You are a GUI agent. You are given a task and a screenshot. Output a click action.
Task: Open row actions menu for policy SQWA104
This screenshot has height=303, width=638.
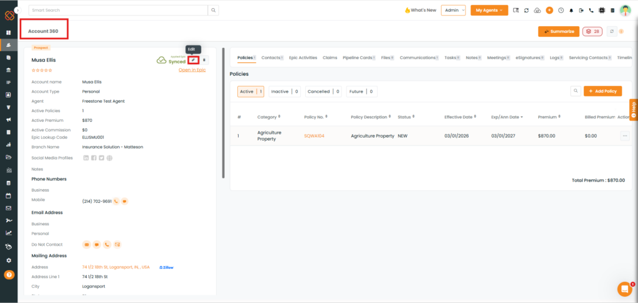click(626, 136)
